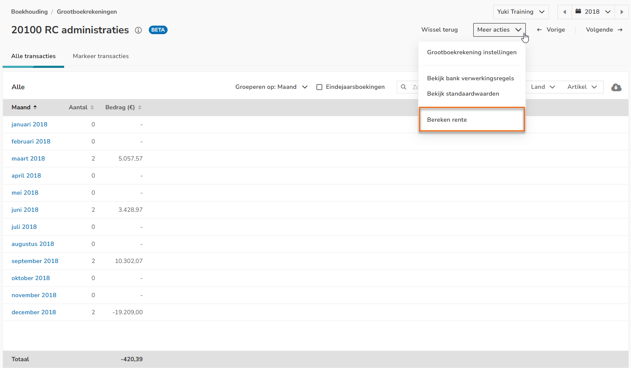Switch to Markeer transacties tab
The image size is (631, 368).
point(101,56)
